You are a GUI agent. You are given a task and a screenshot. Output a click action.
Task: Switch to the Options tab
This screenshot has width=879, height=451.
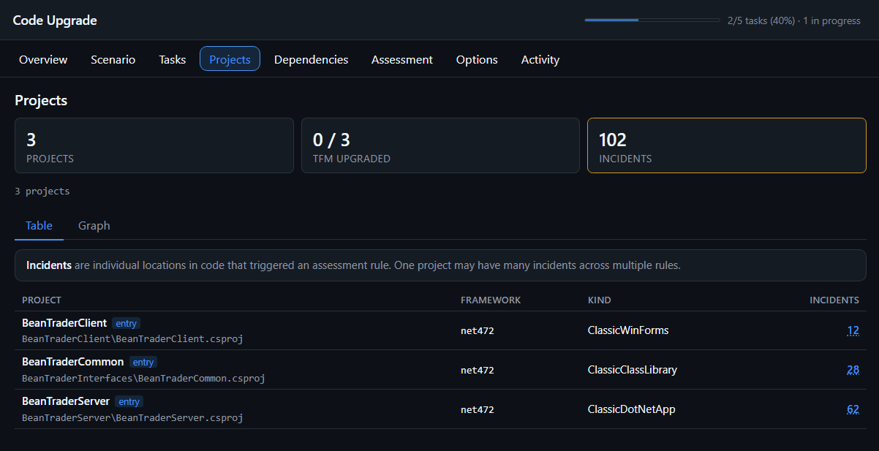coord(477,59)
